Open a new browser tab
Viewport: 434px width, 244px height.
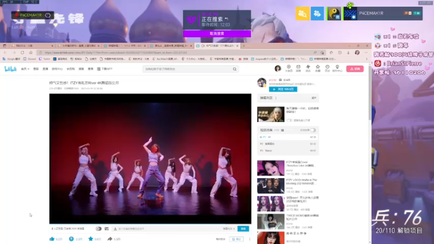coord(244,46)
